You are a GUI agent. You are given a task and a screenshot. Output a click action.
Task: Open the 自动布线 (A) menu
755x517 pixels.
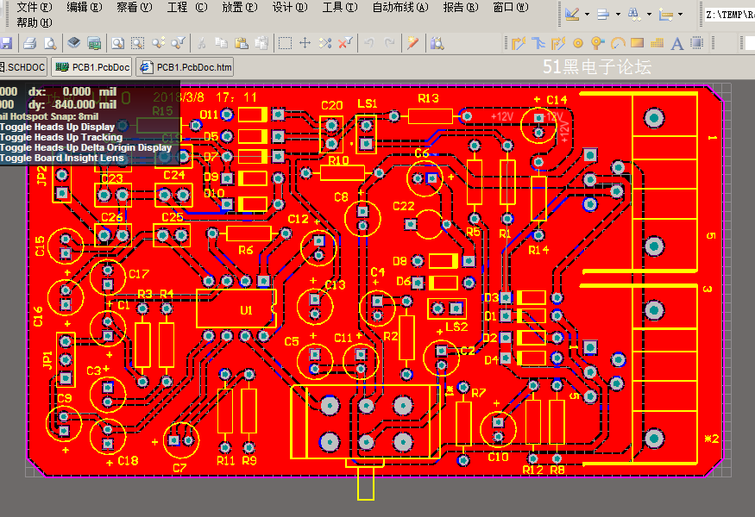(x=400, y=7)
